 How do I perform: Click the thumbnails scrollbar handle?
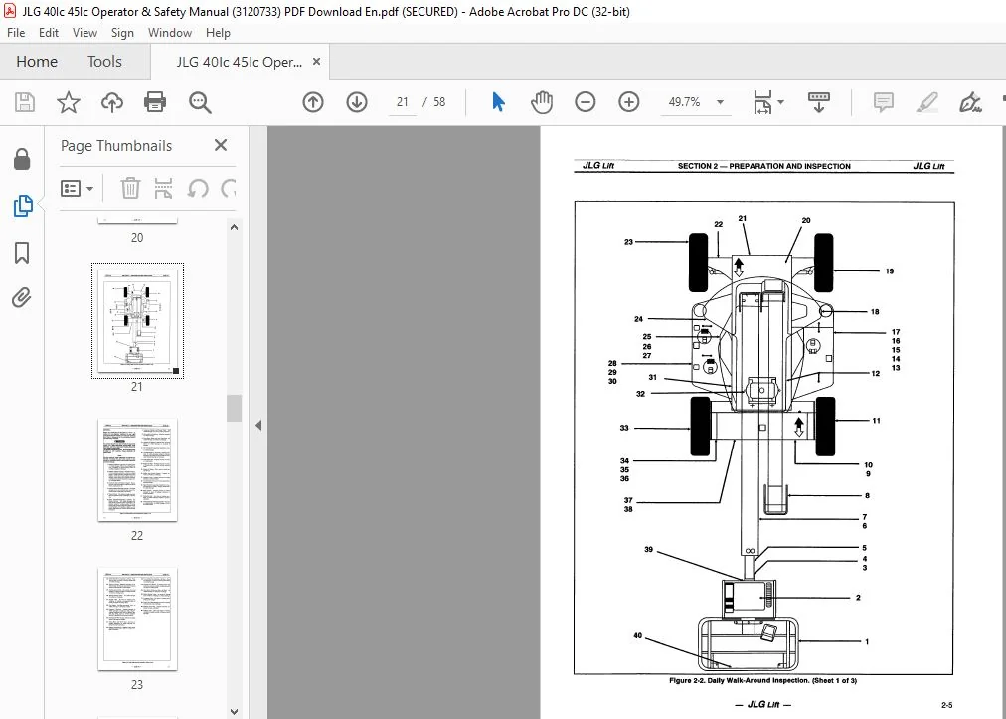click(x=234, y=409)
